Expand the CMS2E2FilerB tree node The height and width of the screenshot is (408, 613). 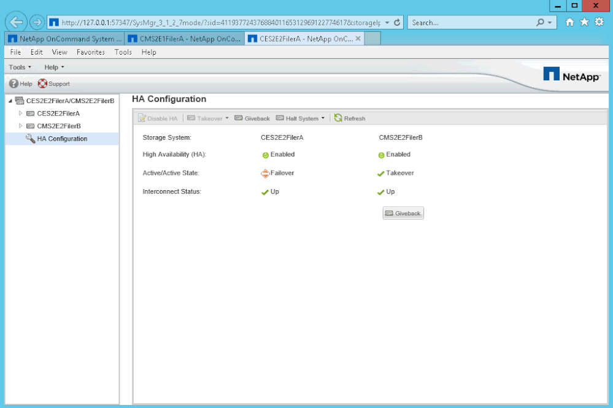click(20, 126)
